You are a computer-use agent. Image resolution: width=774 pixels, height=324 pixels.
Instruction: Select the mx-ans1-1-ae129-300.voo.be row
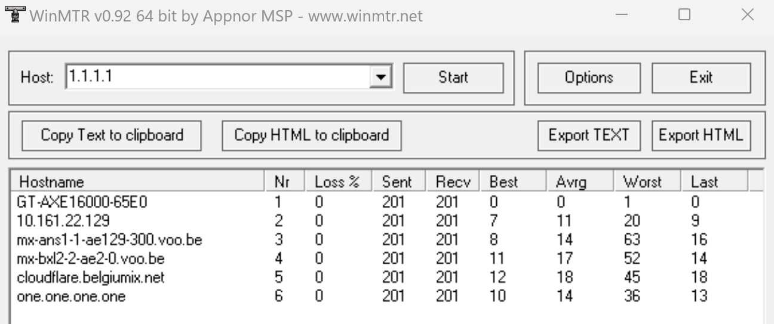pyautogui.click(x=386, y=240)
